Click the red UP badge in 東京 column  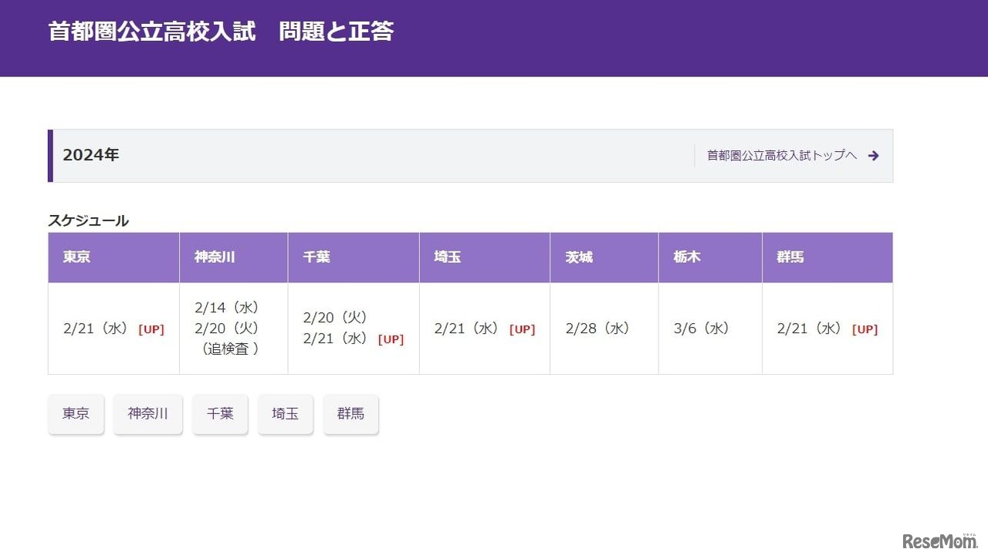(151, 330)
